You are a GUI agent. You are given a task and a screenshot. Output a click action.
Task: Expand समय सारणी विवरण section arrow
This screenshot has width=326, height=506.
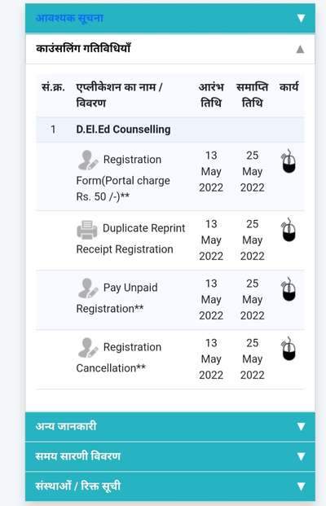click(301, 456)
